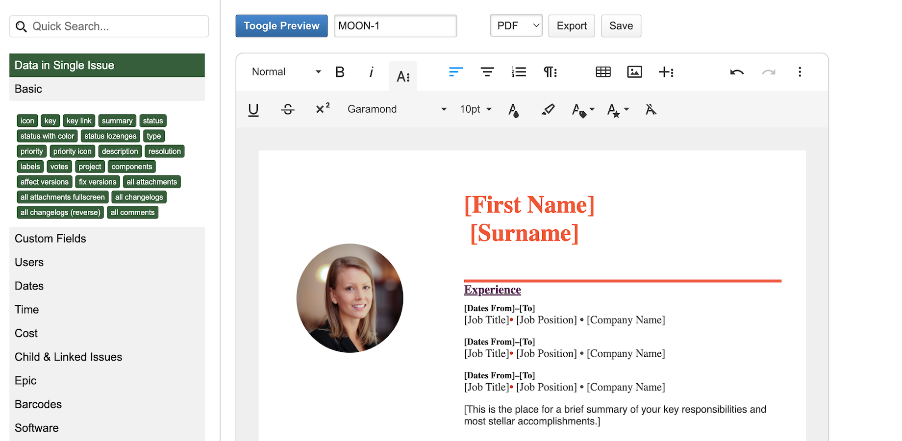Insert an ordered list
Viewport: 902px width, 441px height.
point(519,72)
